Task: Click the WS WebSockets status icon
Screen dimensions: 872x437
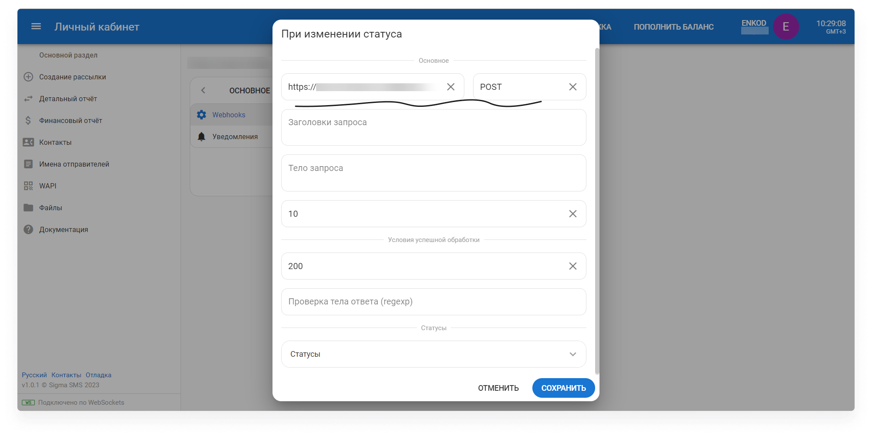Action: point(28,403)
